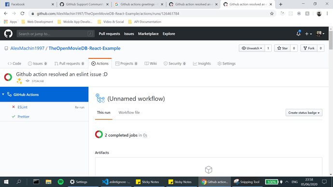Screen dimensions: 333x187
Task: Open the Apps bookmarks shortcut
Action: click(x=11, y=22)
